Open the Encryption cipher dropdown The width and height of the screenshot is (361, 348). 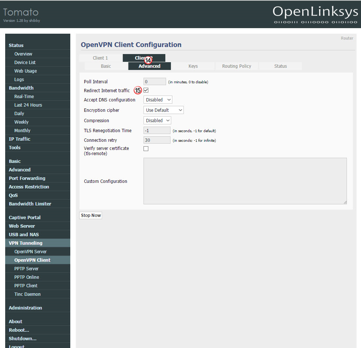(163, 110)
